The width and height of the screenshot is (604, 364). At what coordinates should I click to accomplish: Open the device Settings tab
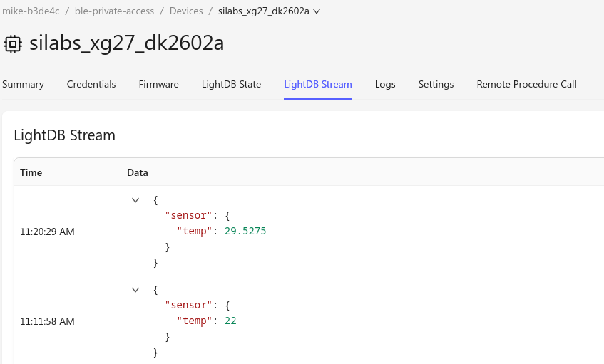(436, 84)
